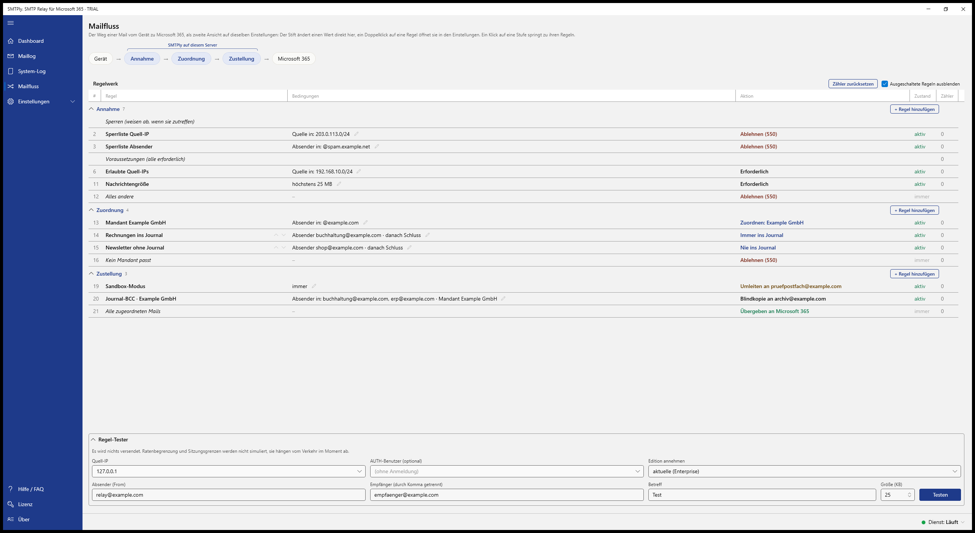The height and width of the screenshot is (533, 975).
Task: Jump to the Zustellung stage
Action: [x=241, y=59]
